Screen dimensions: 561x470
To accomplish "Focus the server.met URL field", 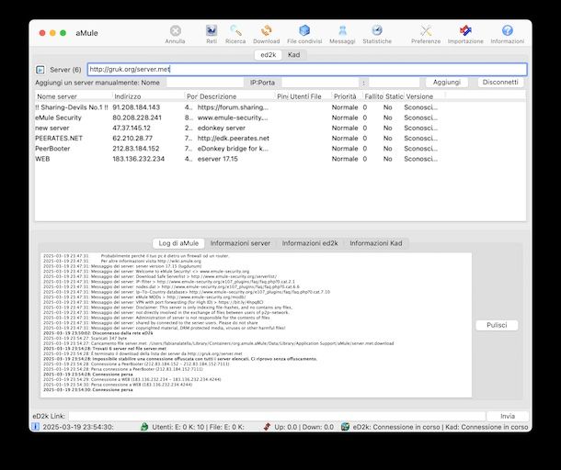I will click(307, 69).
